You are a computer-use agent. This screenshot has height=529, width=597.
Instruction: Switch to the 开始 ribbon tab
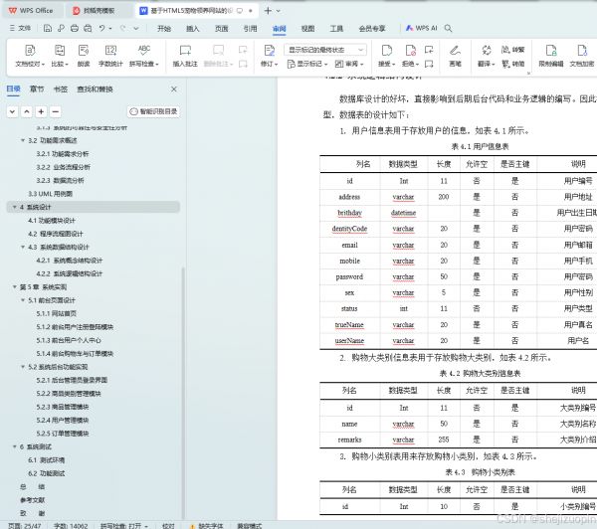164,28
